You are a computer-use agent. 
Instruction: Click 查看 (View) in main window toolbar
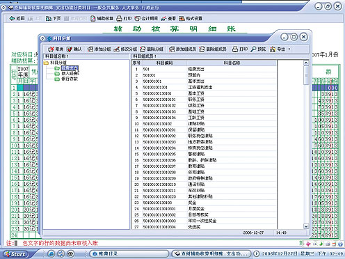(168, 18)
